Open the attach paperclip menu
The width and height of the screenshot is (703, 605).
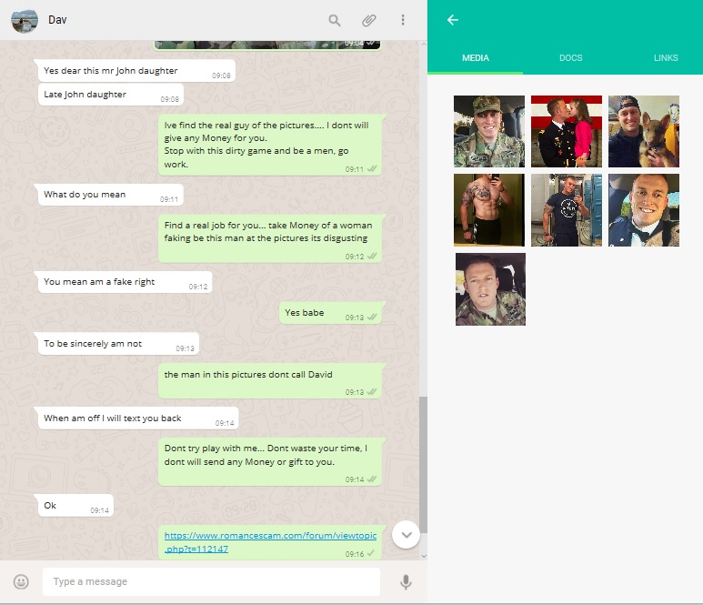[x=368, y=20]
